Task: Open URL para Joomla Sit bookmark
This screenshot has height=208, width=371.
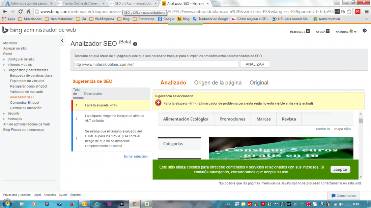Action: point(291,19)
